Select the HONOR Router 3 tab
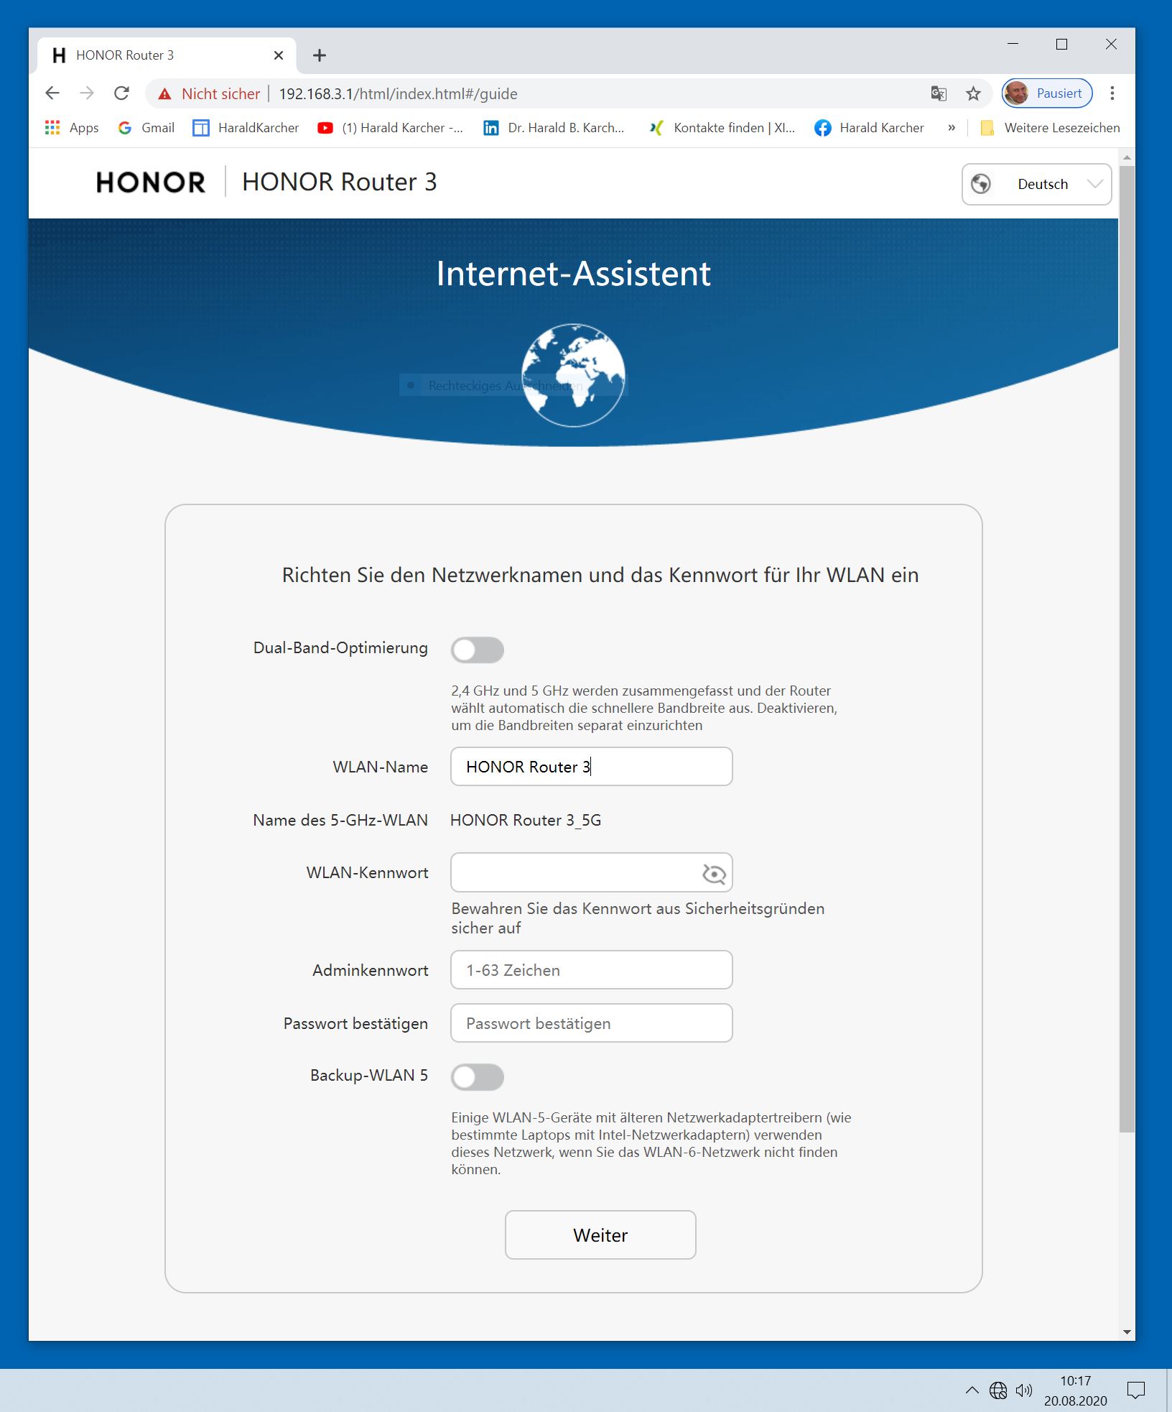The image size is (1172, 1412). (167, 55)
